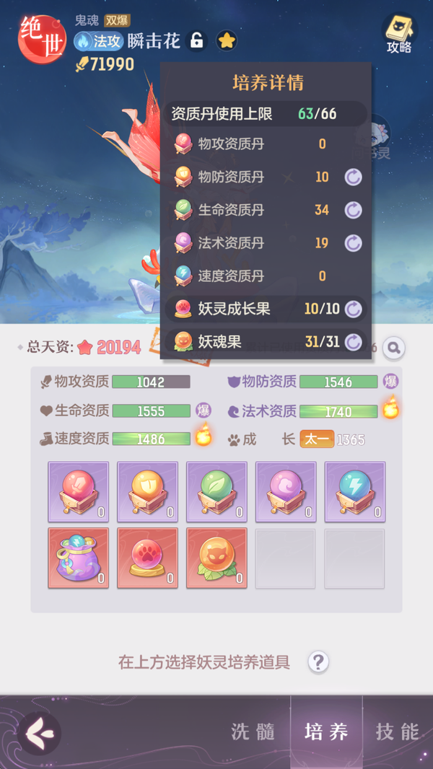This screenshot has width=433, height=769.
Task: Select the blue lightning 速度资质丹 slot
Action: (x=355, y=491)
